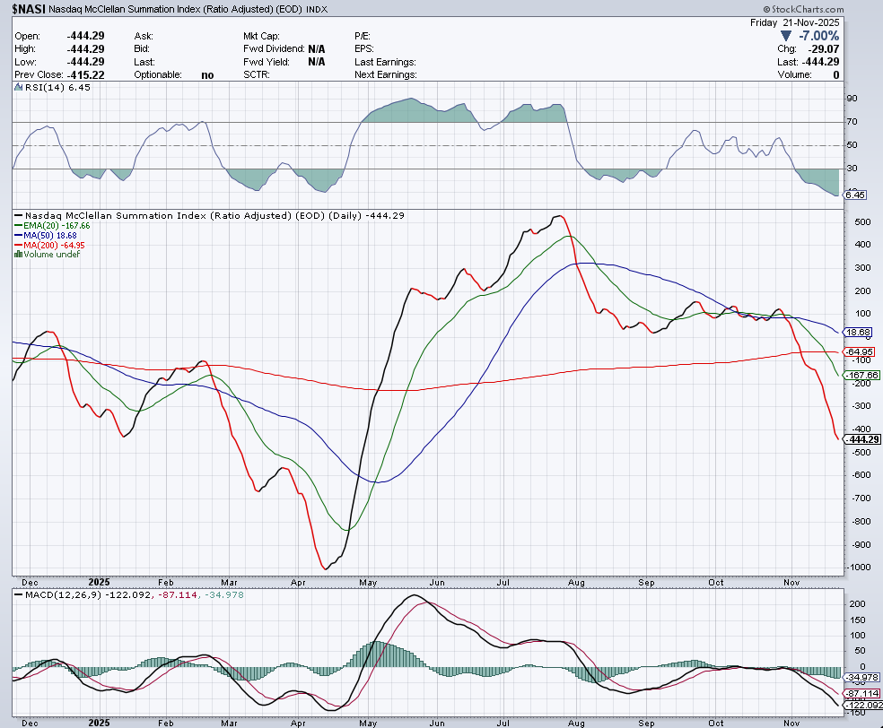Click the down-triangle icon next to -7.00%
Viewport: 883px width, 728px height.
pos(785,36)
